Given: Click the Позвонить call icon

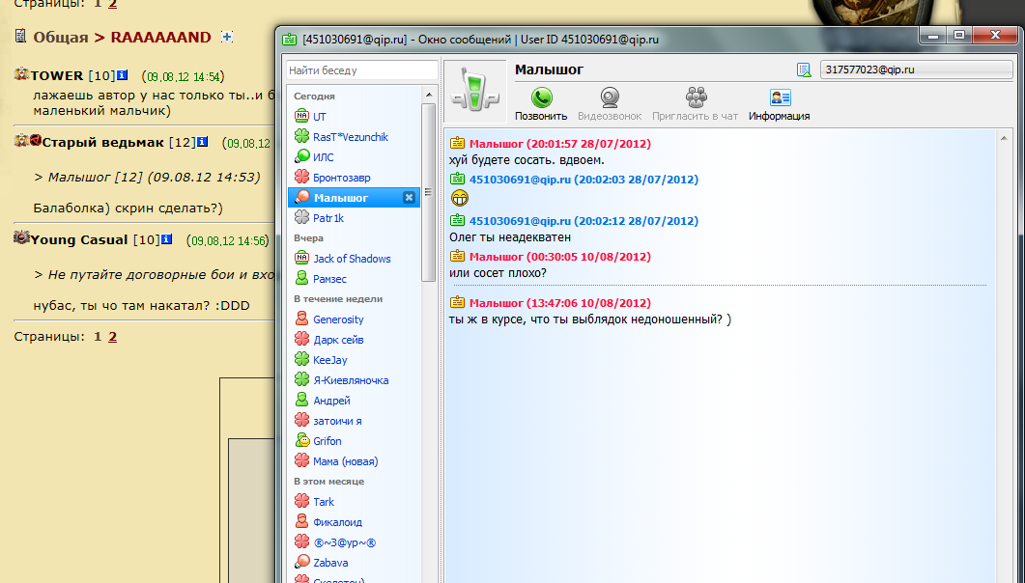Looking at the screenshot, I should 541,97.
